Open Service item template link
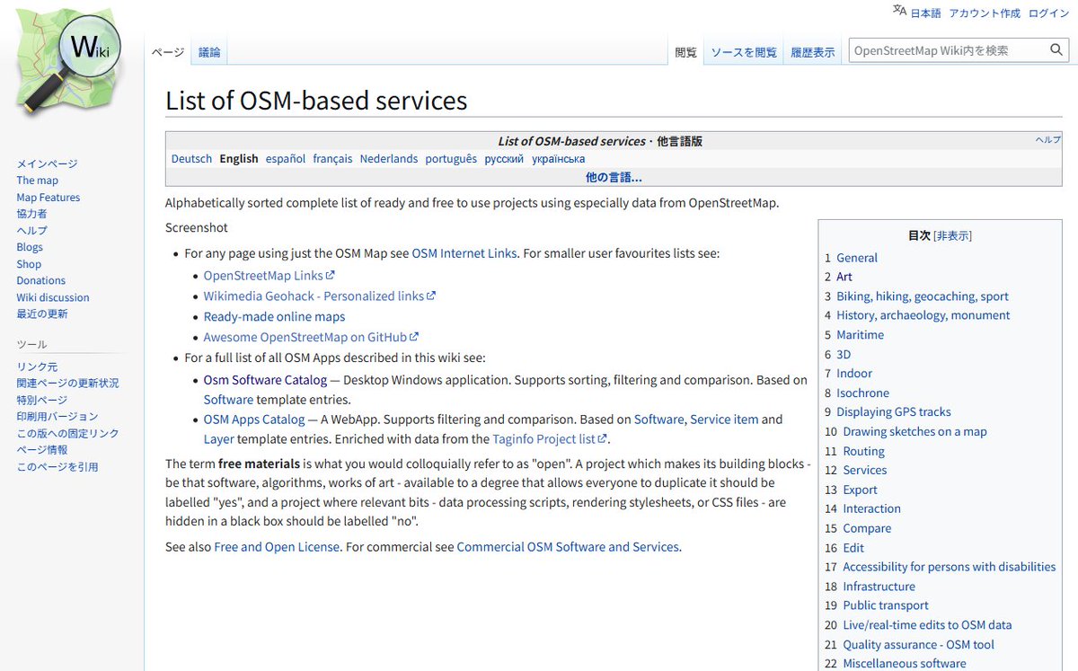Viewport: 1078px width, 671px height. coord(724,419)
